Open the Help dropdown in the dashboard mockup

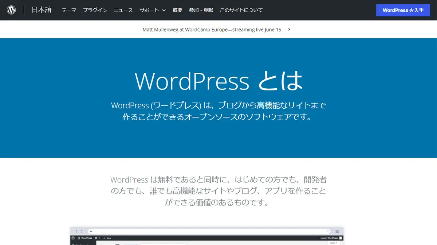point(334,242)
